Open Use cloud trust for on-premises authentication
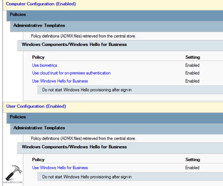The image size is (223, 186). pyautogui.click(x=71, y=73)
